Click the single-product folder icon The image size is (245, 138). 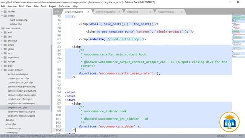(x=5, y=70)
